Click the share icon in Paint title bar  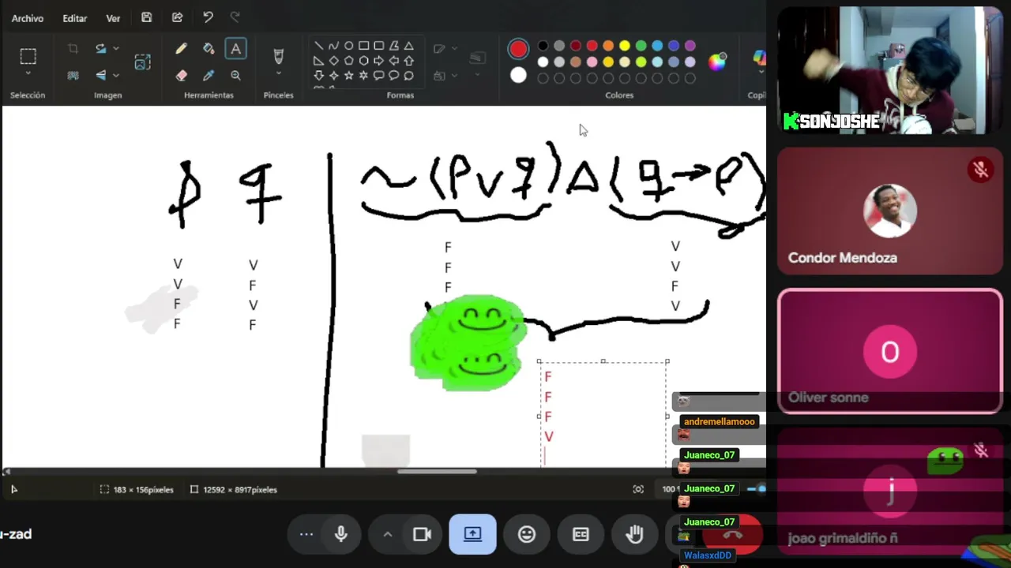[x=177, y=17]
